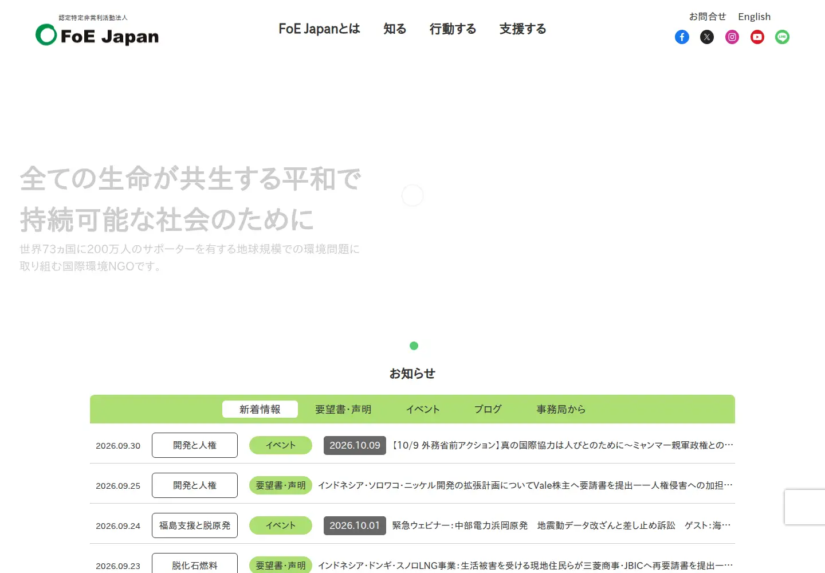Open the YouTube channel icon
This screenshot has height=573, width=825.
(757, 37)
